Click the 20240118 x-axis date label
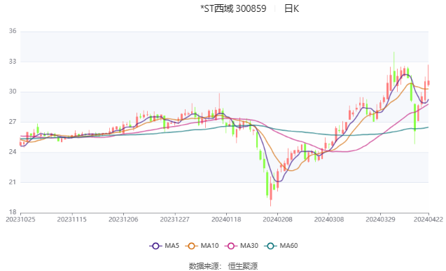 pyautogui.click(x=226, y=219)
